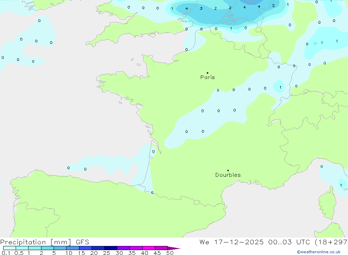Pick the 10–15 mm legend swatch
348x255 pixels.
73,248
